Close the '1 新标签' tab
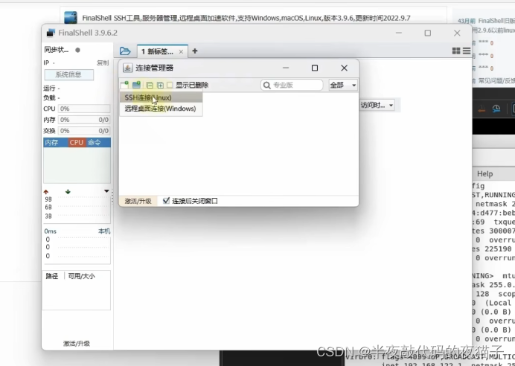 pos(181,52)
